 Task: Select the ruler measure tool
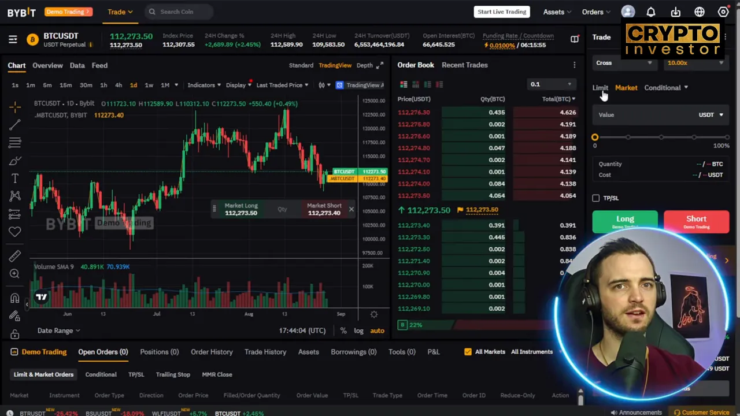pyautogui.click(x=15, y=255)
